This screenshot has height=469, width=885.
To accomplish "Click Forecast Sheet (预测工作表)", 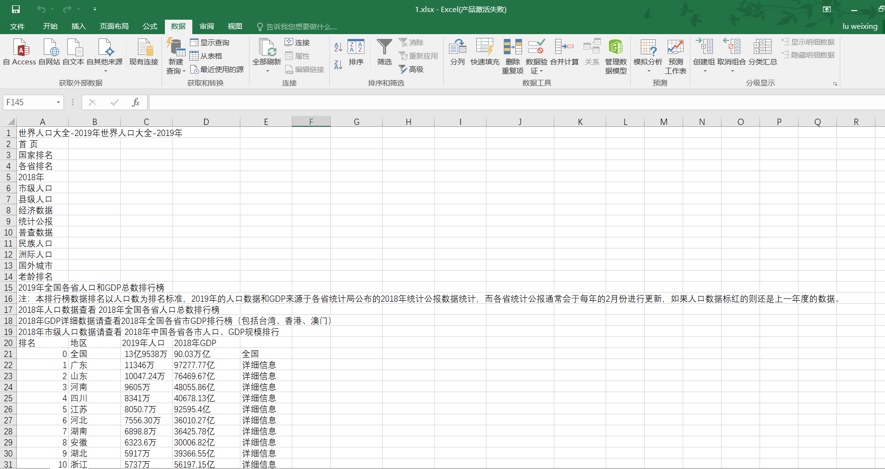I will 675,56.
